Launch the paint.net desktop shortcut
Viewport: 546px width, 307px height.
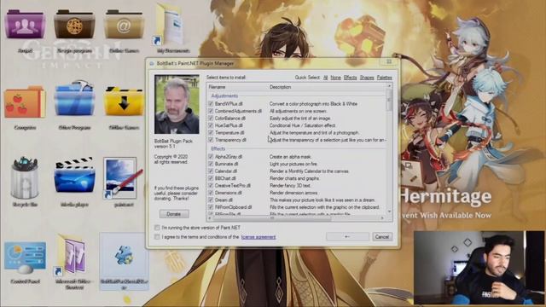point(122,178)
